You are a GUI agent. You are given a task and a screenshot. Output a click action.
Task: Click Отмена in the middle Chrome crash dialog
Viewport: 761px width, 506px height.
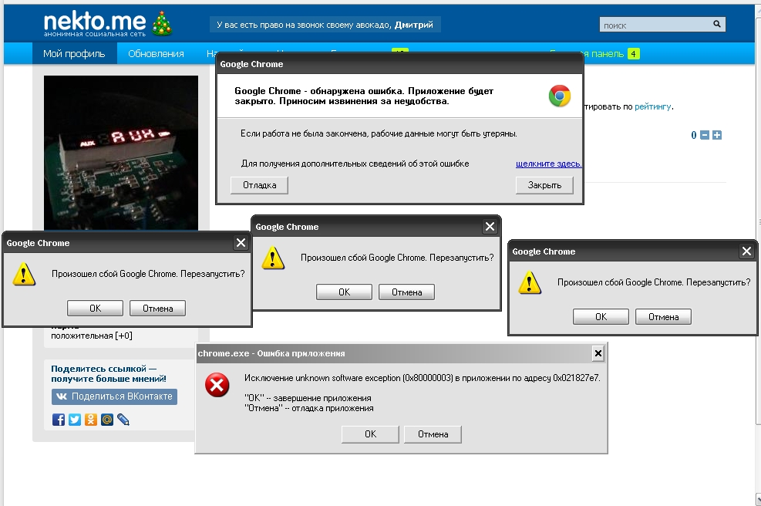coord(406,292)
